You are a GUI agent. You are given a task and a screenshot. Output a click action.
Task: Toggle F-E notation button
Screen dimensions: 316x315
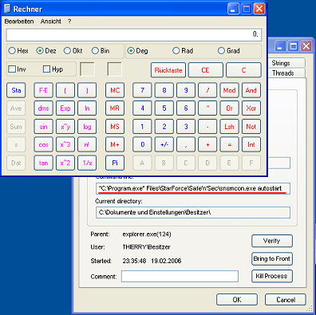43,90
